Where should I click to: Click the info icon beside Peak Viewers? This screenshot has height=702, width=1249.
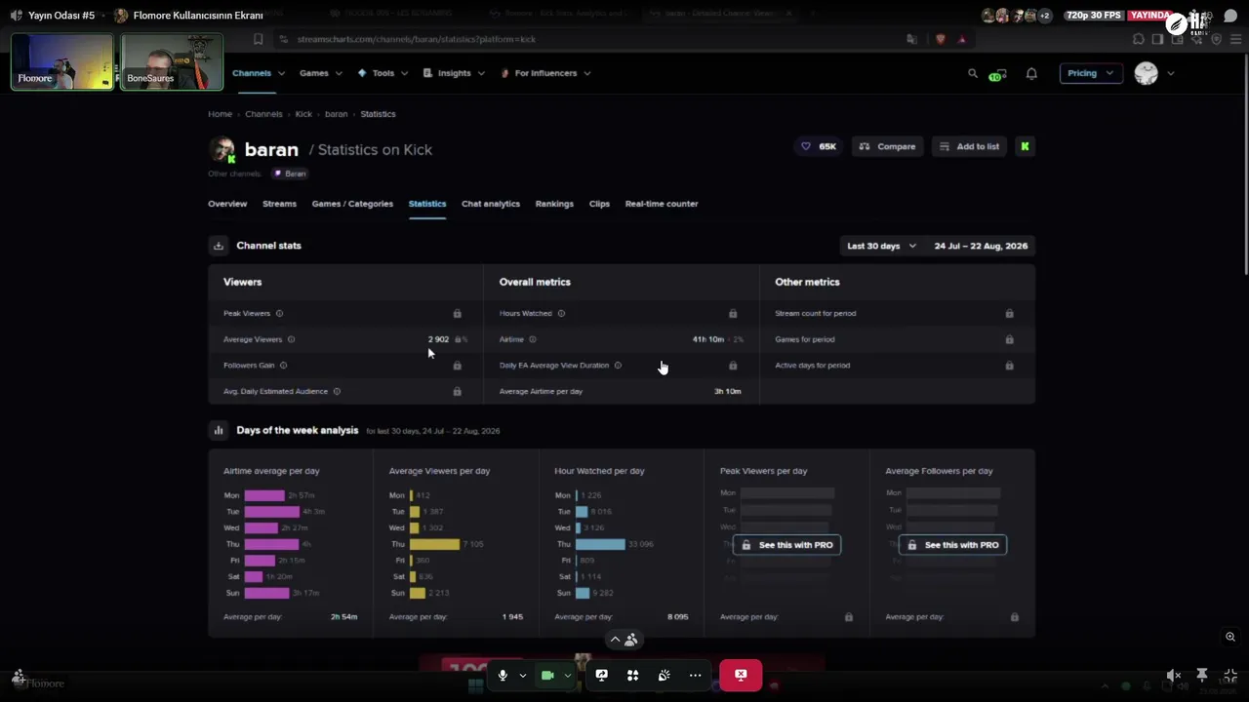(279, 313)
